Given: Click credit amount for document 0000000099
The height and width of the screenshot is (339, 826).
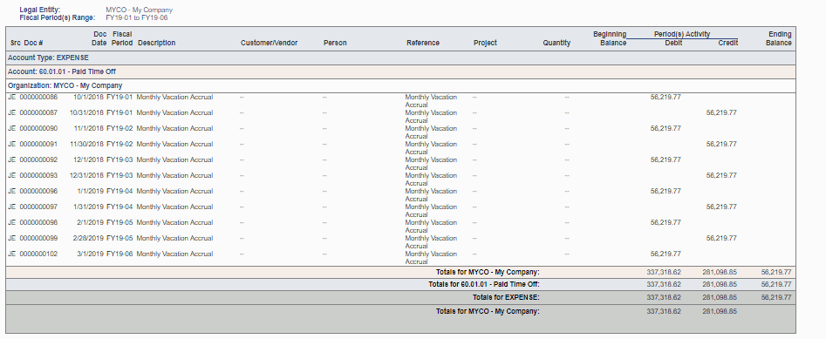Looking at the screenshot, I should 721,238.
